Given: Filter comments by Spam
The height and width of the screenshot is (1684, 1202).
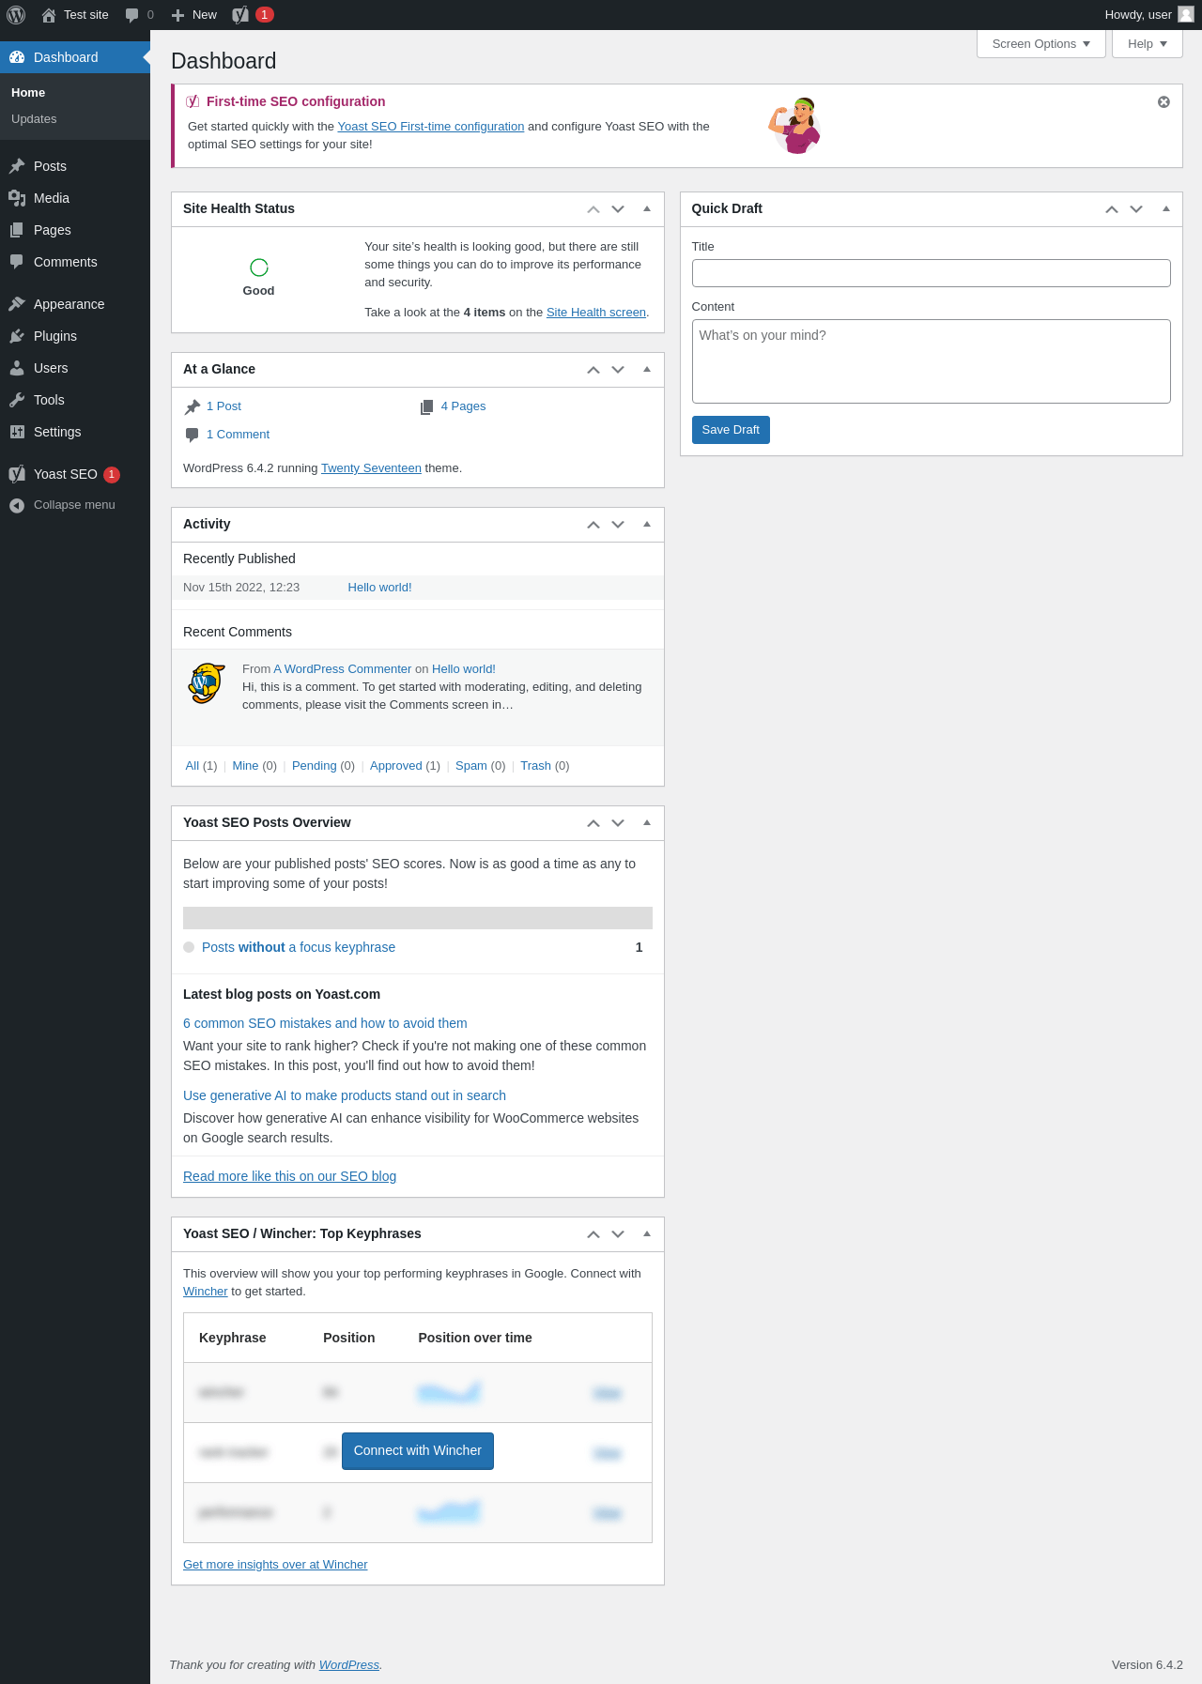Looking at the screenshot, I should [x=471, y=766].
